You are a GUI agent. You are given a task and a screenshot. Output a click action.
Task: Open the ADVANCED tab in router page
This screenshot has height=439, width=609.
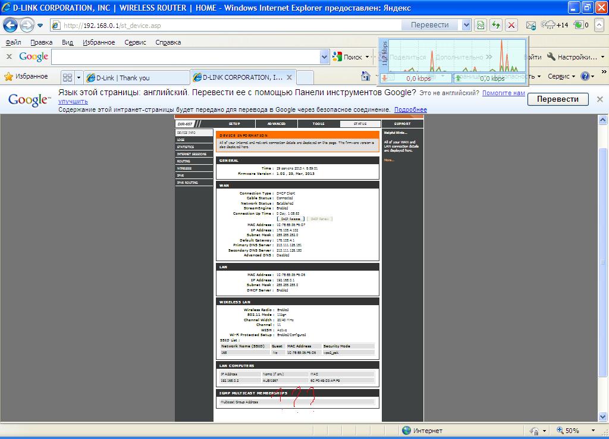point(277,124)
